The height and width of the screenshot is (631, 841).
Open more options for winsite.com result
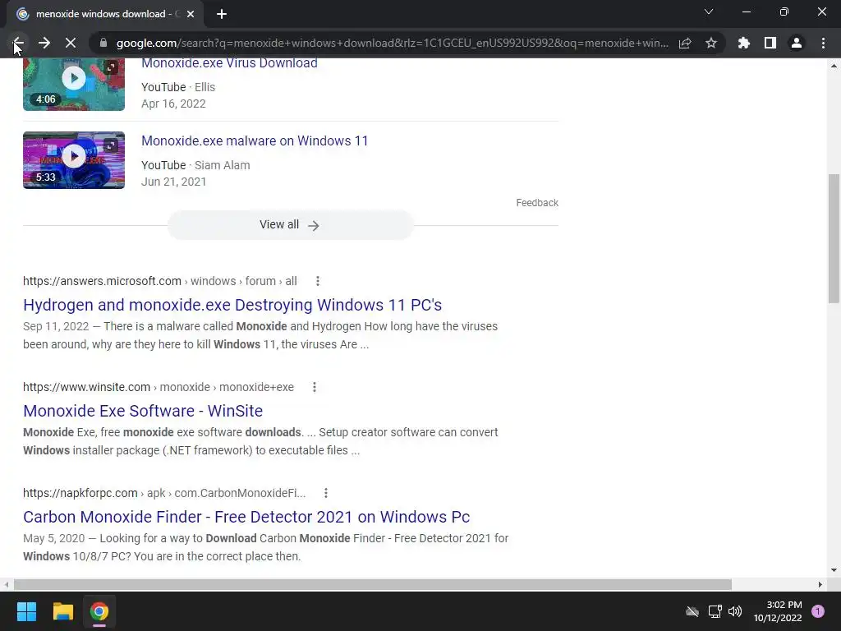point(315,387)
